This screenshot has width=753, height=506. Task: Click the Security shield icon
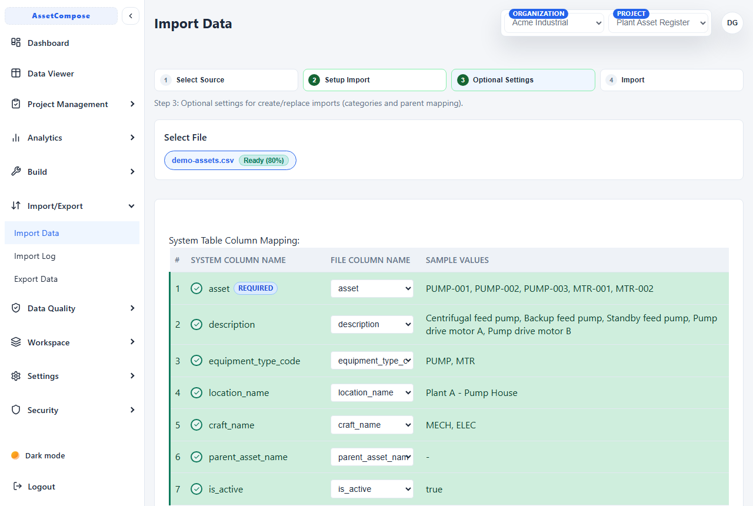pyautogui.click(x=16, y=410)
